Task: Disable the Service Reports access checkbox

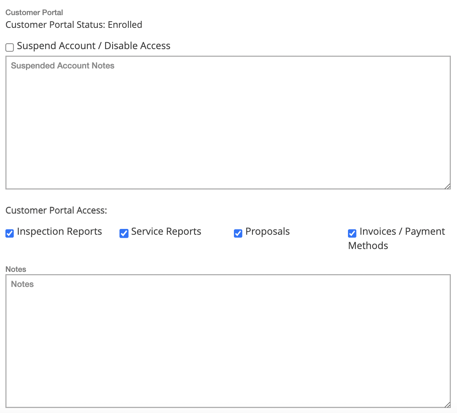Action: click(x=124, y=233)
